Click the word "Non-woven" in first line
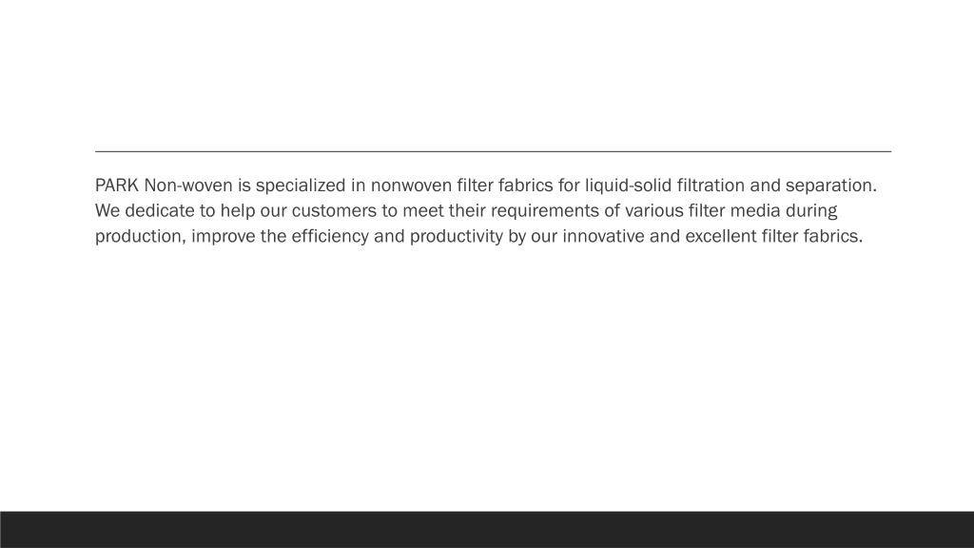 (x=188, y=186)
